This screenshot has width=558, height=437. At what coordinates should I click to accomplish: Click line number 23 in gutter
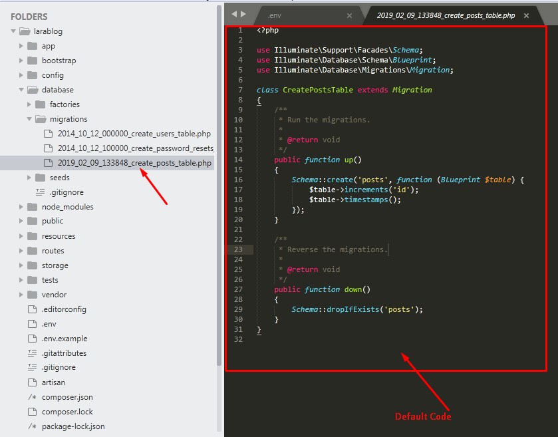pyautogui.click(x=238, y=249)
